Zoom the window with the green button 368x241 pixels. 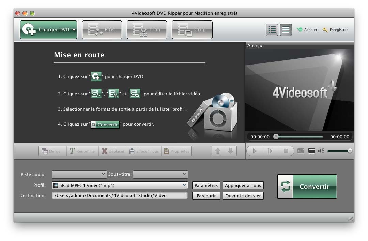tap(32, 13)
